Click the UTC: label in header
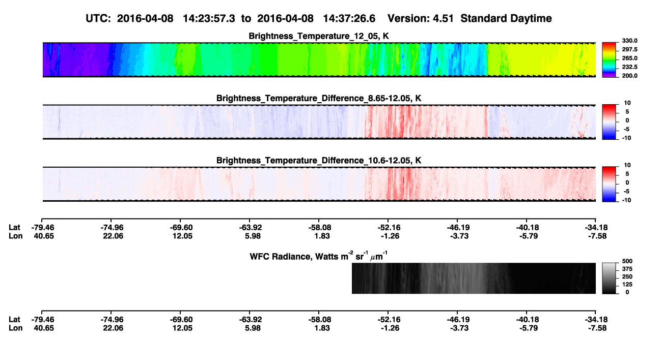The height and width of the screenshot is (339, 662). click(99, 18)
